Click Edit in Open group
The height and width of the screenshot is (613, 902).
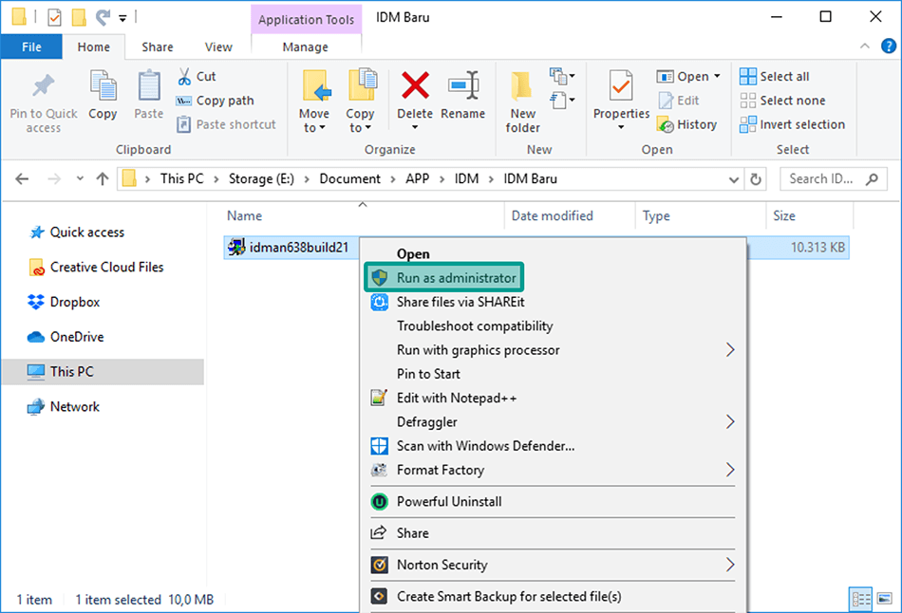(679, 101)
